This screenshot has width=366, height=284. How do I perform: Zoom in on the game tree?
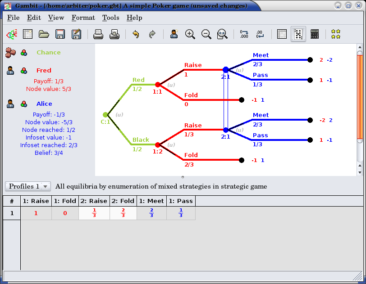190,34
